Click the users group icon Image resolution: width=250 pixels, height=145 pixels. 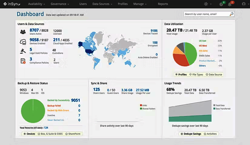23,32
